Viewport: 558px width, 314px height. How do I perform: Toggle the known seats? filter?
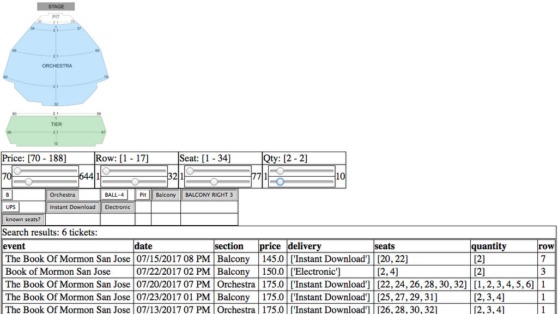coord(23,220)
